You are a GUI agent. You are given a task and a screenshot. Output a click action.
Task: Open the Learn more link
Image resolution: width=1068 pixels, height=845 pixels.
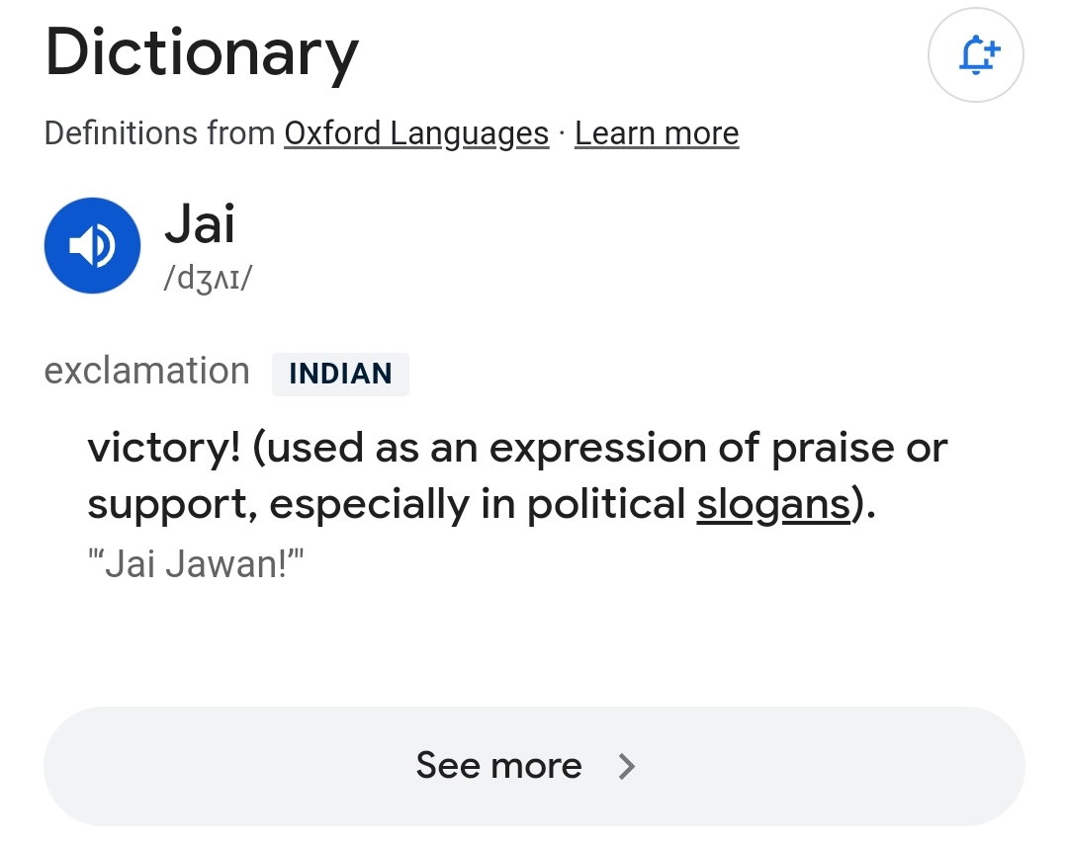(x=657, y=133)
